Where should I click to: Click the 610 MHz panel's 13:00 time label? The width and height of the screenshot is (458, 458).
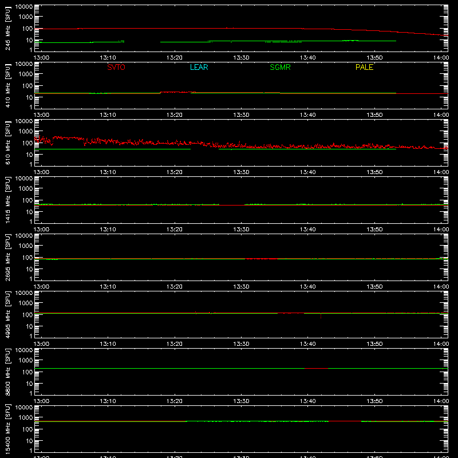41,172
